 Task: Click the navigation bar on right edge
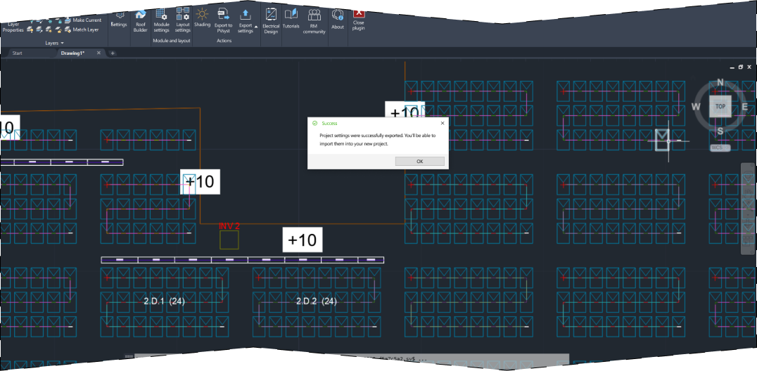(747, 209)
